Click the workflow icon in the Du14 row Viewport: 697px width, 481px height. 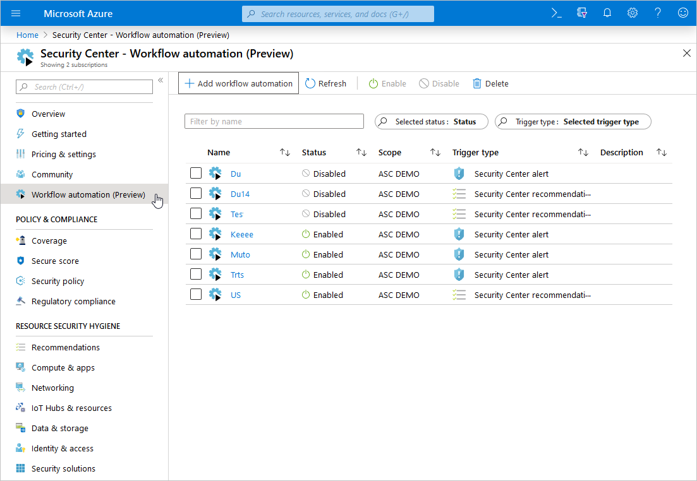[x=215, y=194]
